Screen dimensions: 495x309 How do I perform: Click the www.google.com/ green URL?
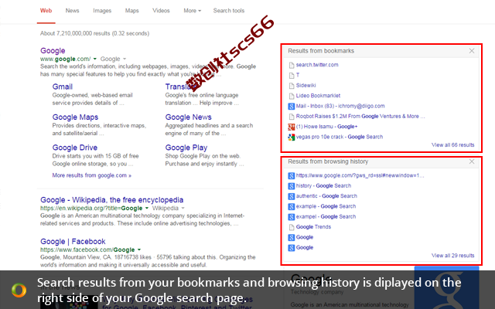pos(65,59)
